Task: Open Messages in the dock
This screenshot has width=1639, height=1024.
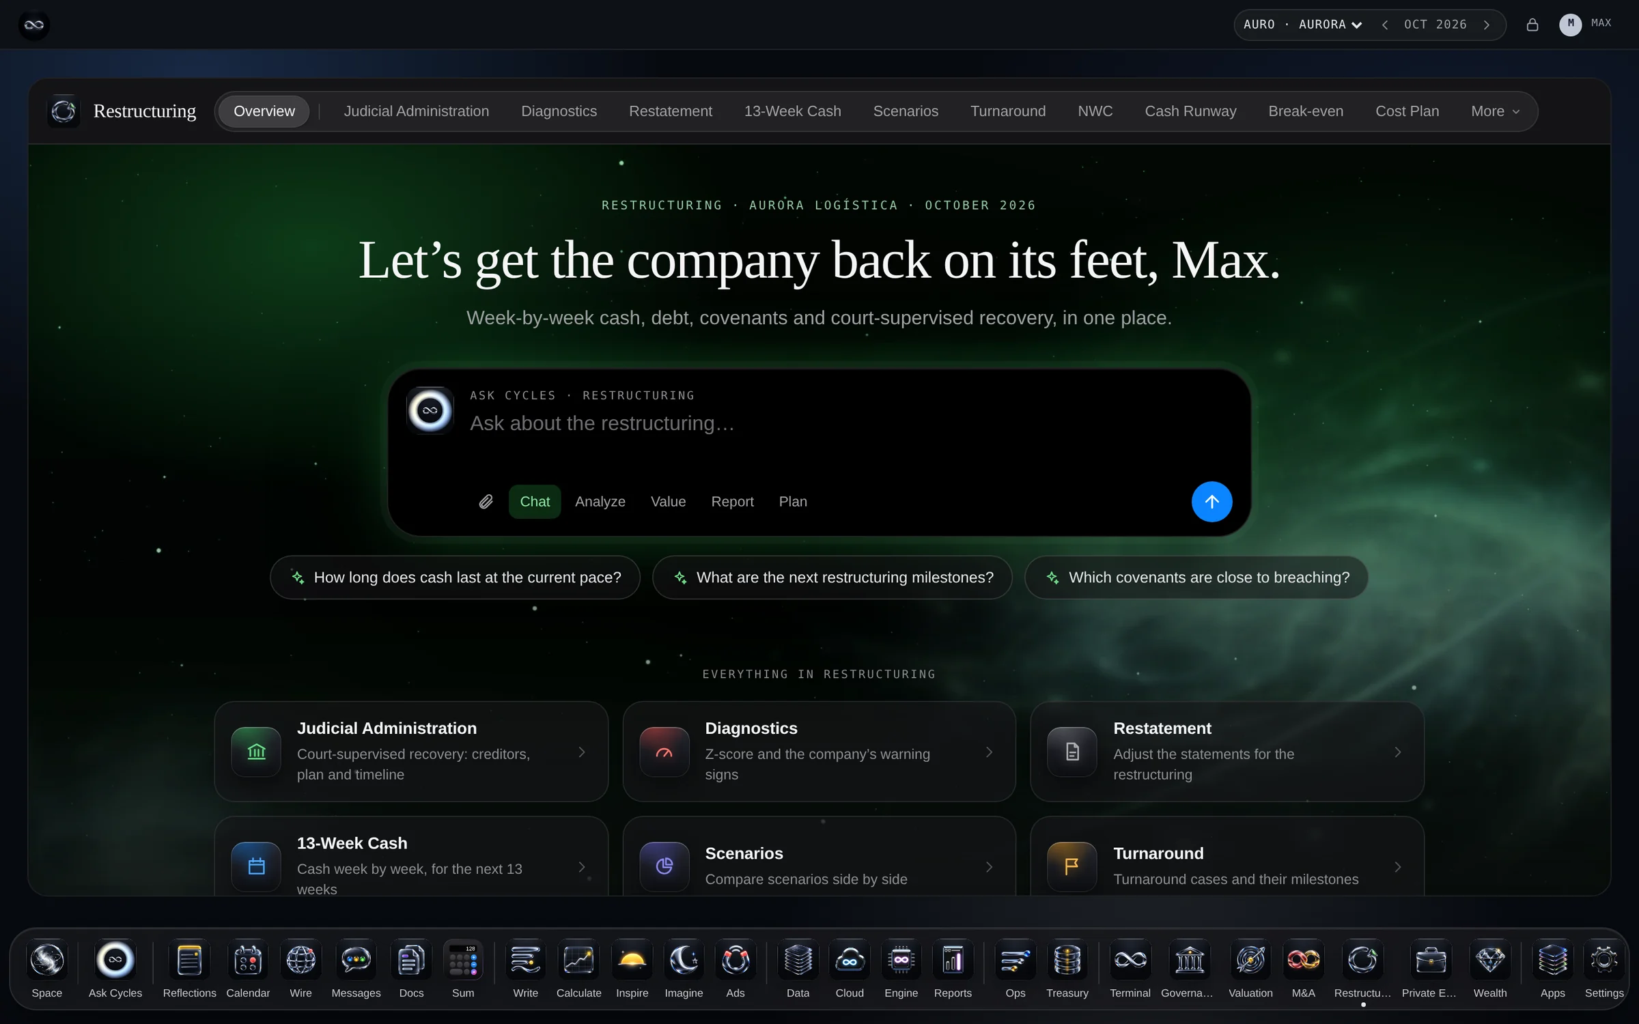Action: point(356,961)
